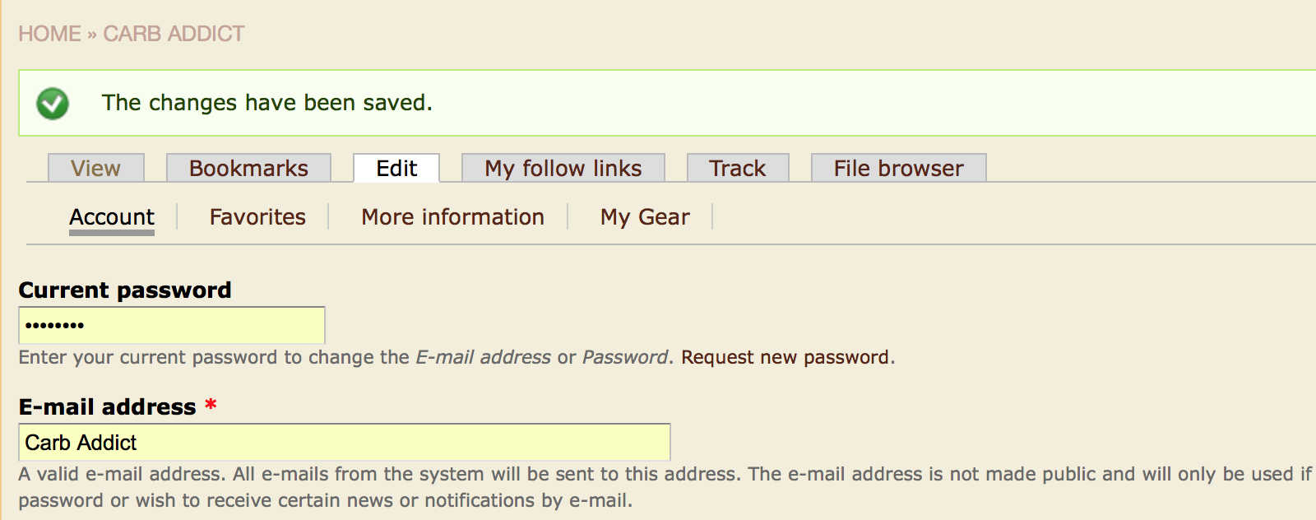Image resolution: width=1316 pixels, height=520 pixels.
Task: Open the File browser tab
Action: [x=899, y=168]
